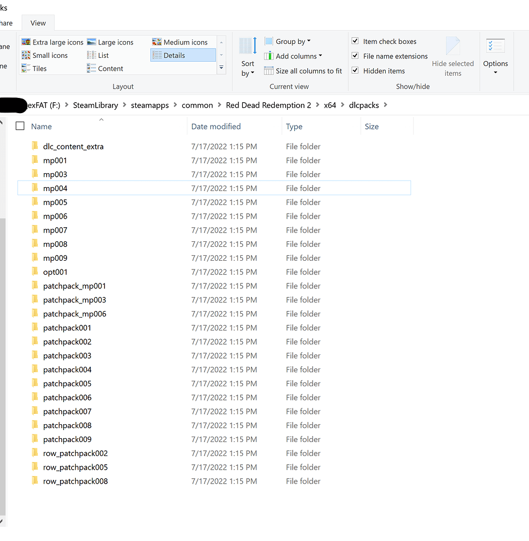Open the mp004 folder
This screenshot has width=529, height=541.
coord(55,188)
